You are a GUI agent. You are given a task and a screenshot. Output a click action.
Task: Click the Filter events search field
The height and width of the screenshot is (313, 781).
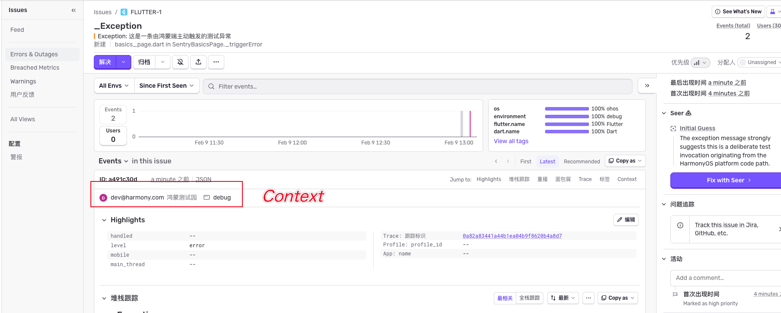417,86
